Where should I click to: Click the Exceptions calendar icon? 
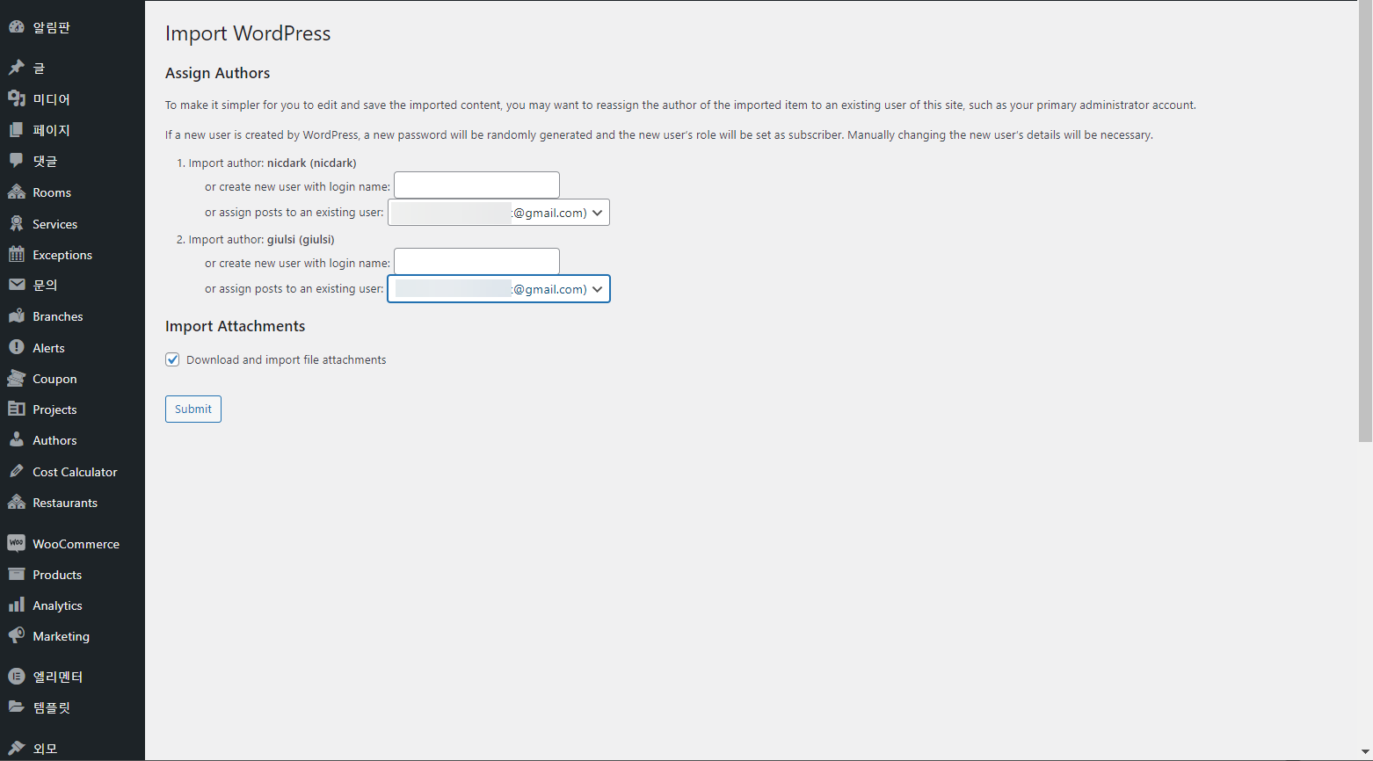click(16, 255)
